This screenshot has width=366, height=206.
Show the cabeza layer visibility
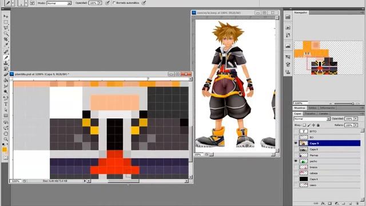click(296, 173)
